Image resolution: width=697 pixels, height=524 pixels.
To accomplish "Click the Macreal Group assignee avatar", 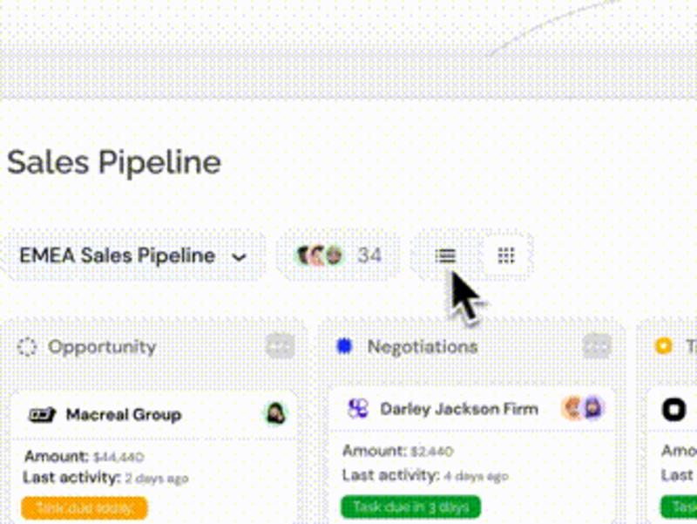I will coord(275,413).
